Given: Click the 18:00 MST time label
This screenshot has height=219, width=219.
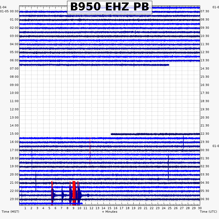Looking at the screenshot, I should [14, 159].
